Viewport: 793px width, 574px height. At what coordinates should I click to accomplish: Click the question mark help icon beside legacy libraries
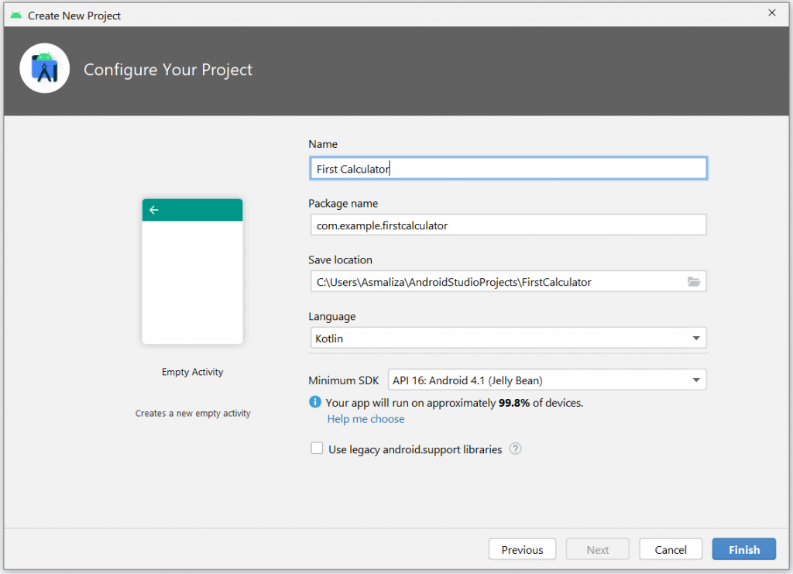pyautogui.click(x=516, y=449)
